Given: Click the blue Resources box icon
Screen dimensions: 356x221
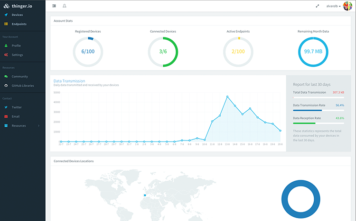Looking at the screenshot, I should pos(6,126).
